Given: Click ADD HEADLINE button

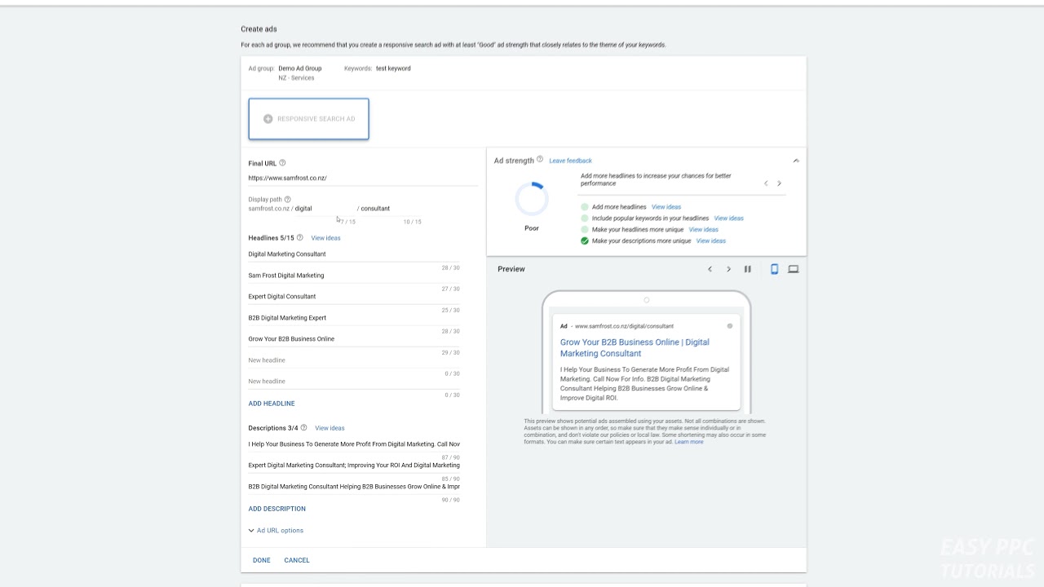Looking at the screenshot, I should (272, 404).
